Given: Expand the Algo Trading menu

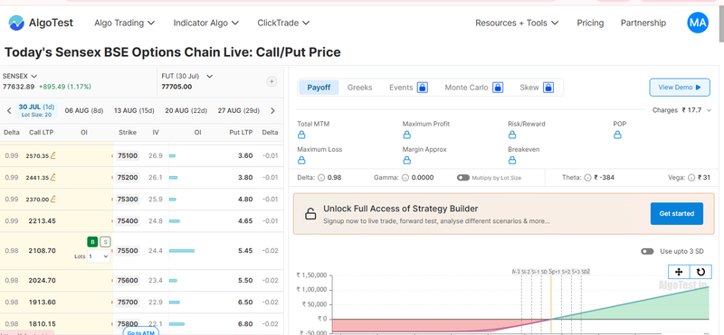Looking at the screenshot, I should (x=124, y=23).
